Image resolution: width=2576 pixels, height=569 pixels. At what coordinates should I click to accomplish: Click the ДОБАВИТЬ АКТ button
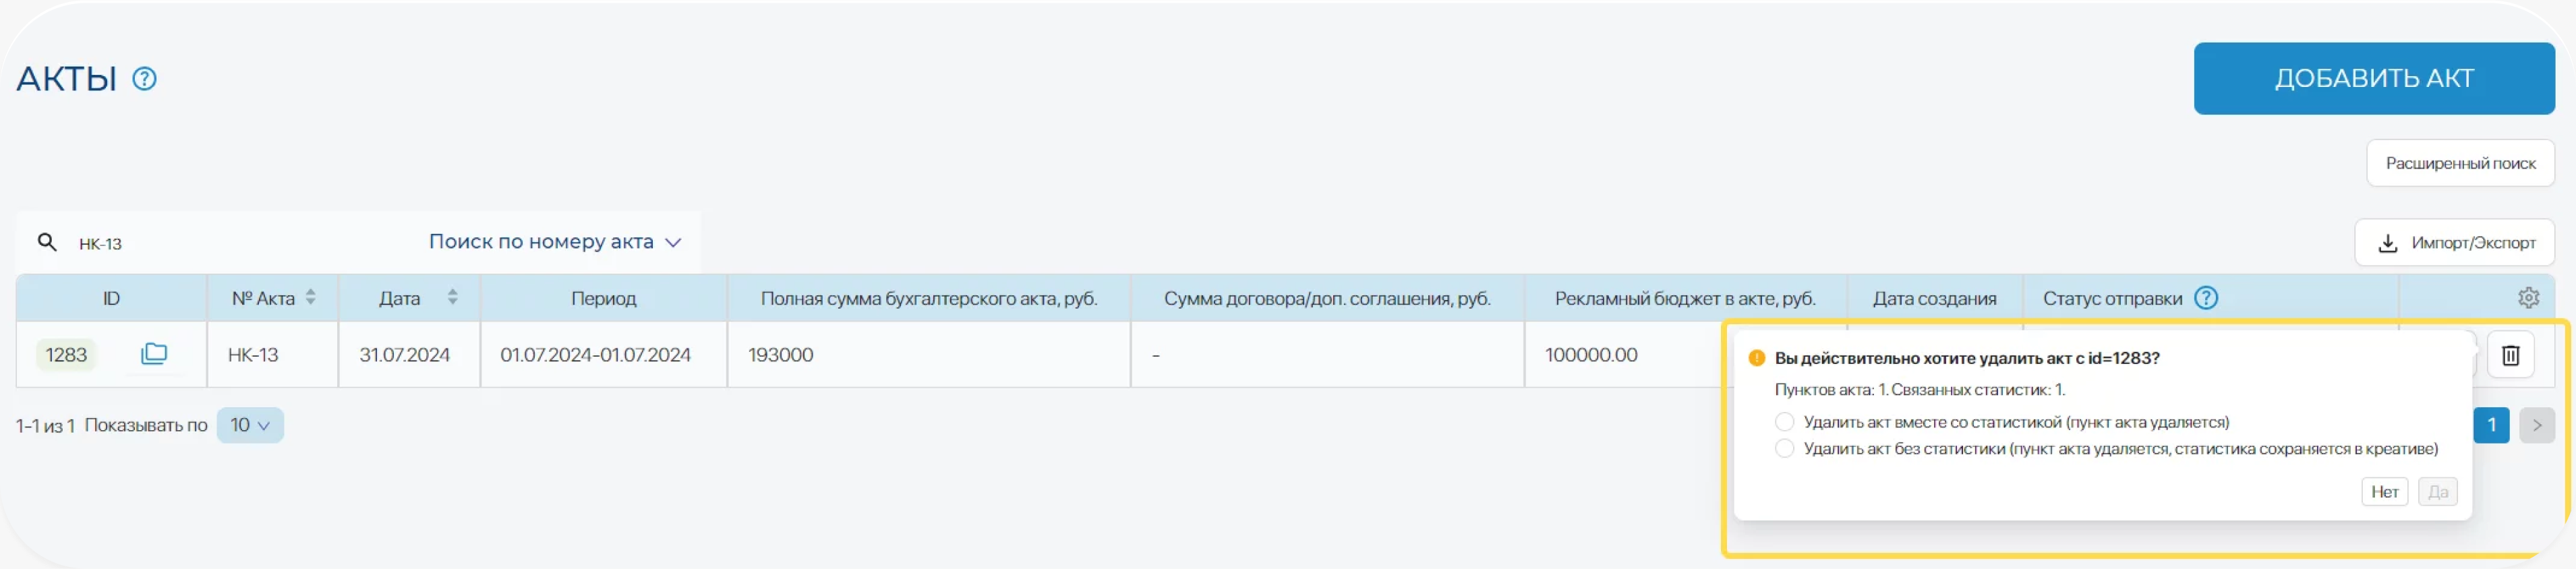pos(2373,78)
